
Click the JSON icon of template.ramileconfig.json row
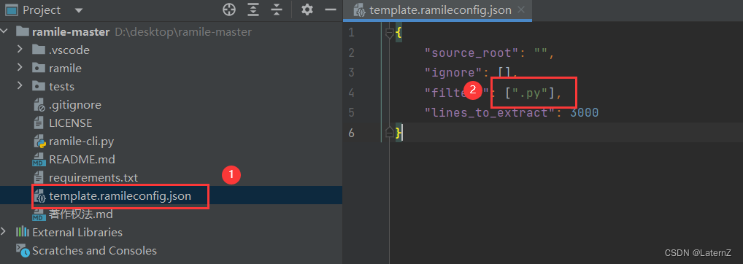39,196
